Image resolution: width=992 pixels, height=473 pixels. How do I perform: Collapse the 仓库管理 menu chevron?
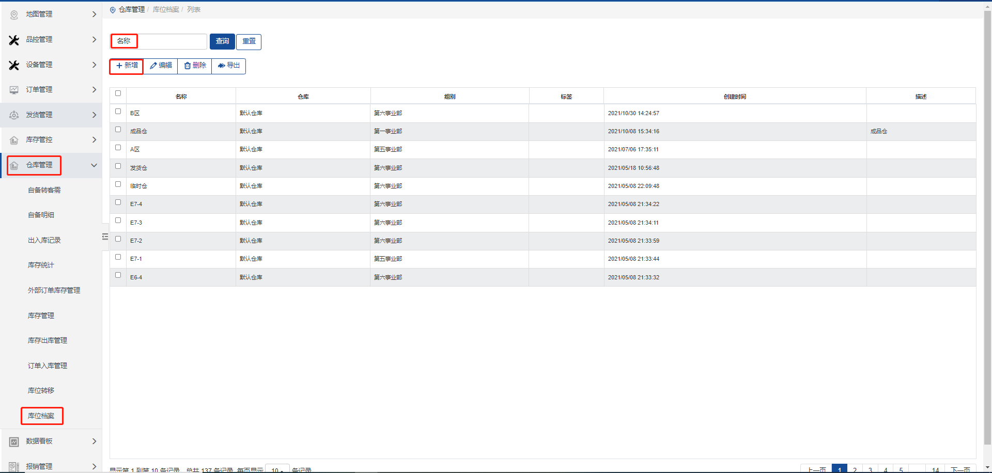tap(94, 165)
